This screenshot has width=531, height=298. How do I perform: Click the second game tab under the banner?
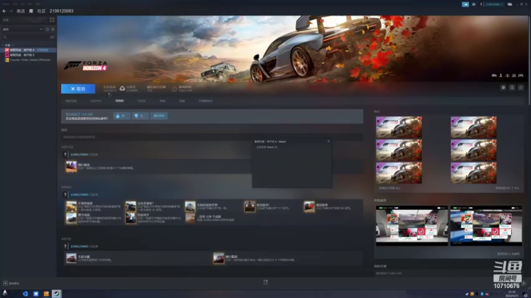coord(96,101)
